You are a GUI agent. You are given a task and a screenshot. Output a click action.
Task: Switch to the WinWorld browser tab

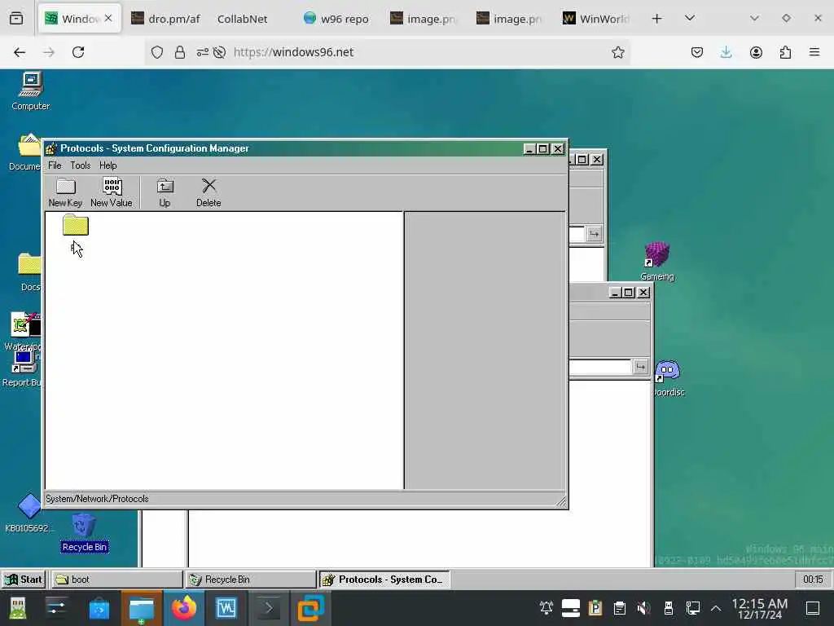[x=597, y=19]
